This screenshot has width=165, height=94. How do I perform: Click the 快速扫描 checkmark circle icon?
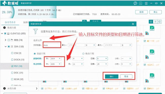4,28
